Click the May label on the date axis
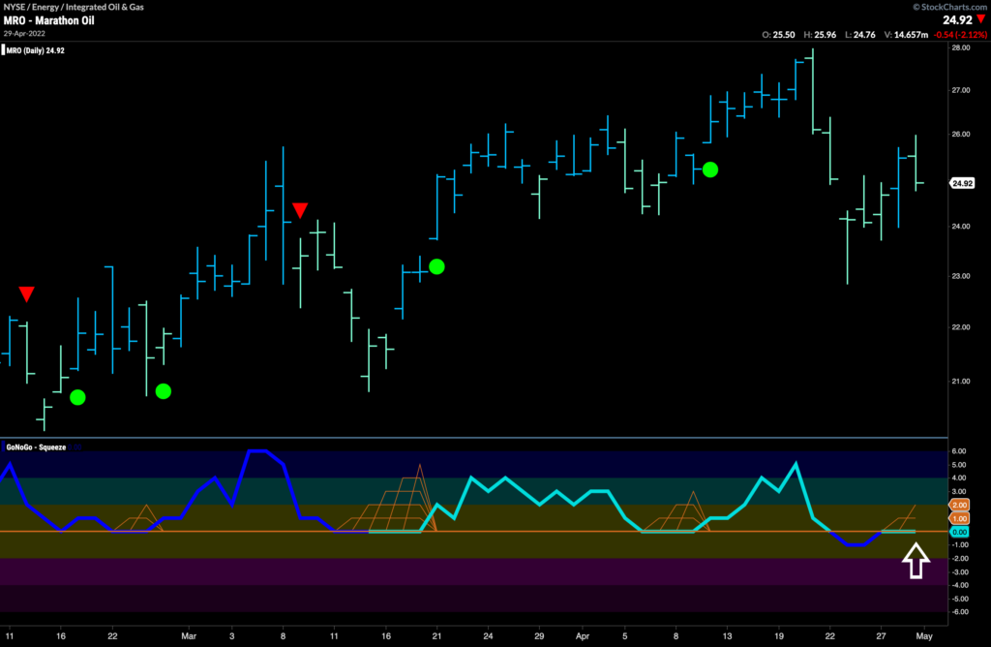 [x=924, y=636]
